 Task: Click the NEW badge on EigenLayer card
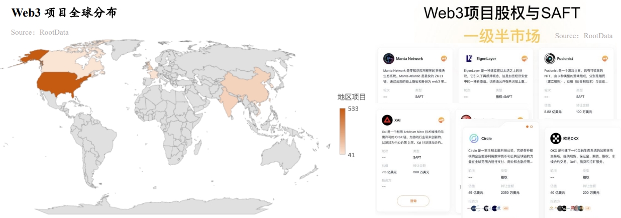(x=525, y=59)
